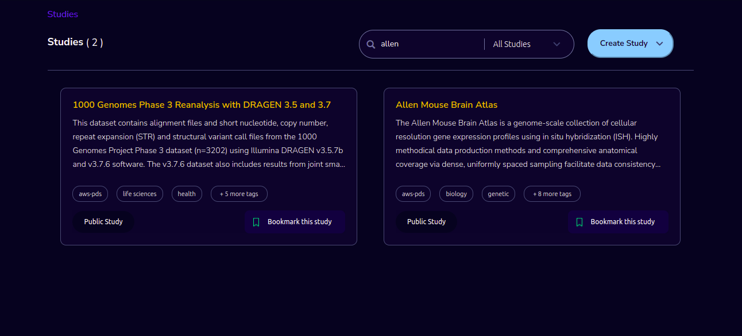Select the 'biology' tag chip

click(457, 194)
